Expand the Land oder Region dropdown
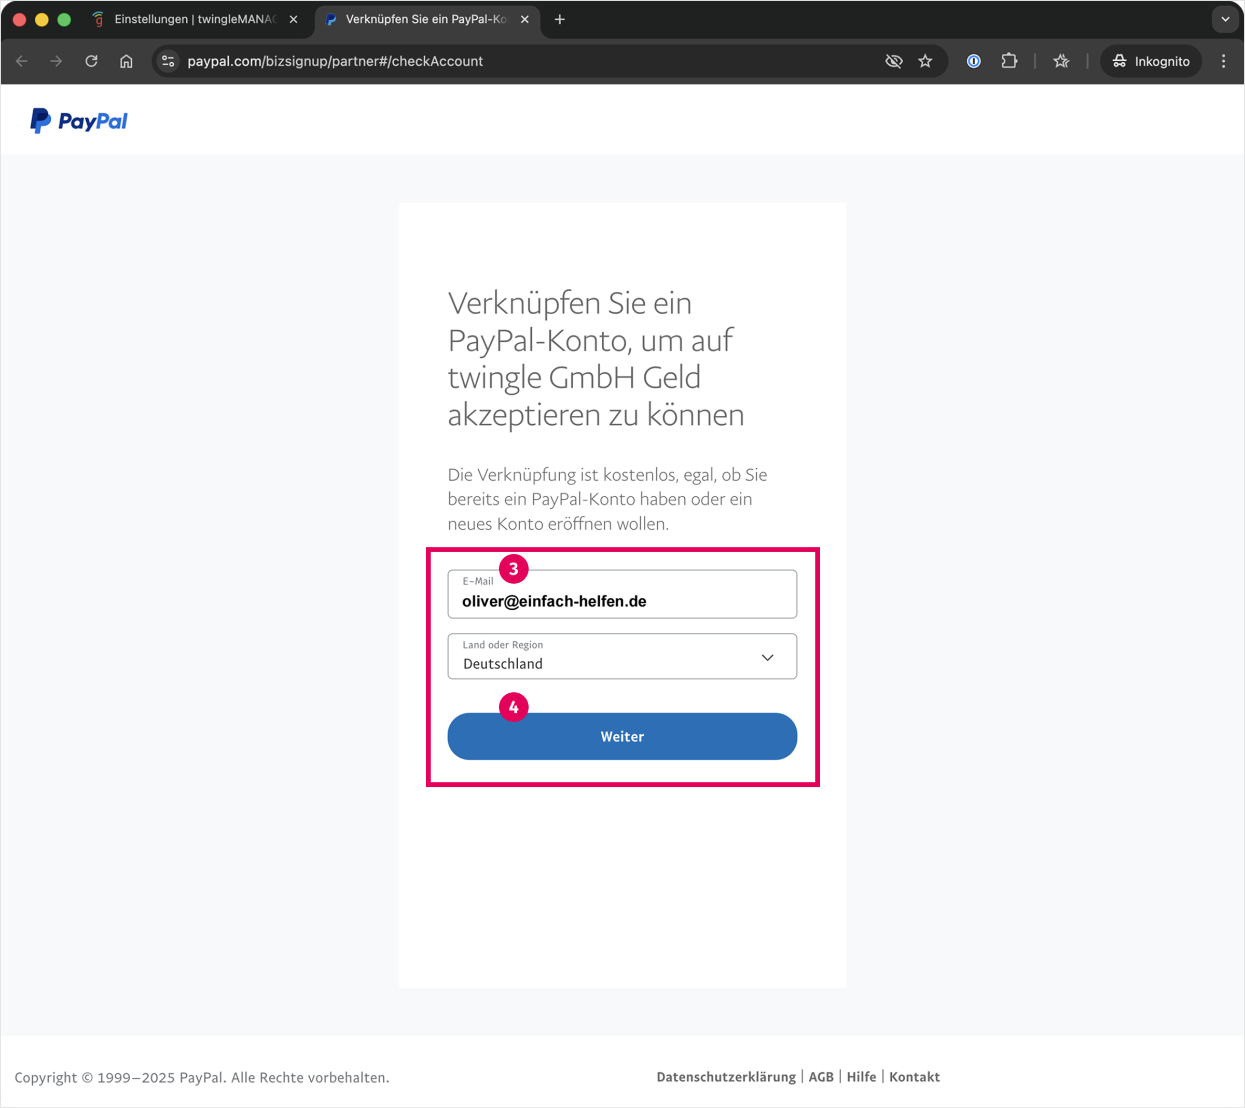This screenshot has width=1245, height=1108. [622, 657]
